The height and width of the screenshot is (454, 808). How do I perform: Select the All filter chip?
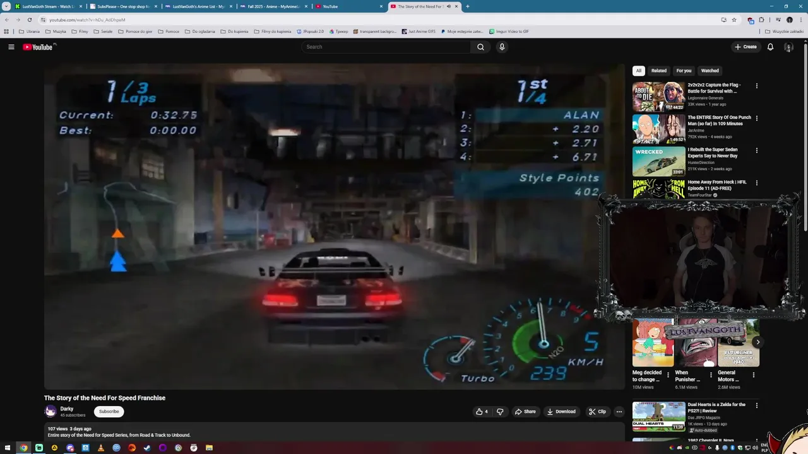coord(639,71)
